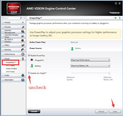Click the Apply button
This screenshot has width=123, height=116.
[x=115, y=111]
